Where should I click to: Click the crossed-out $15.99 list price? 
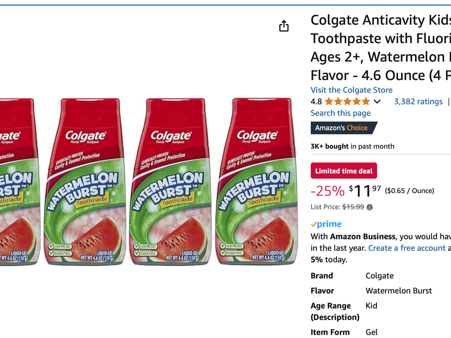tap(353, 207)
